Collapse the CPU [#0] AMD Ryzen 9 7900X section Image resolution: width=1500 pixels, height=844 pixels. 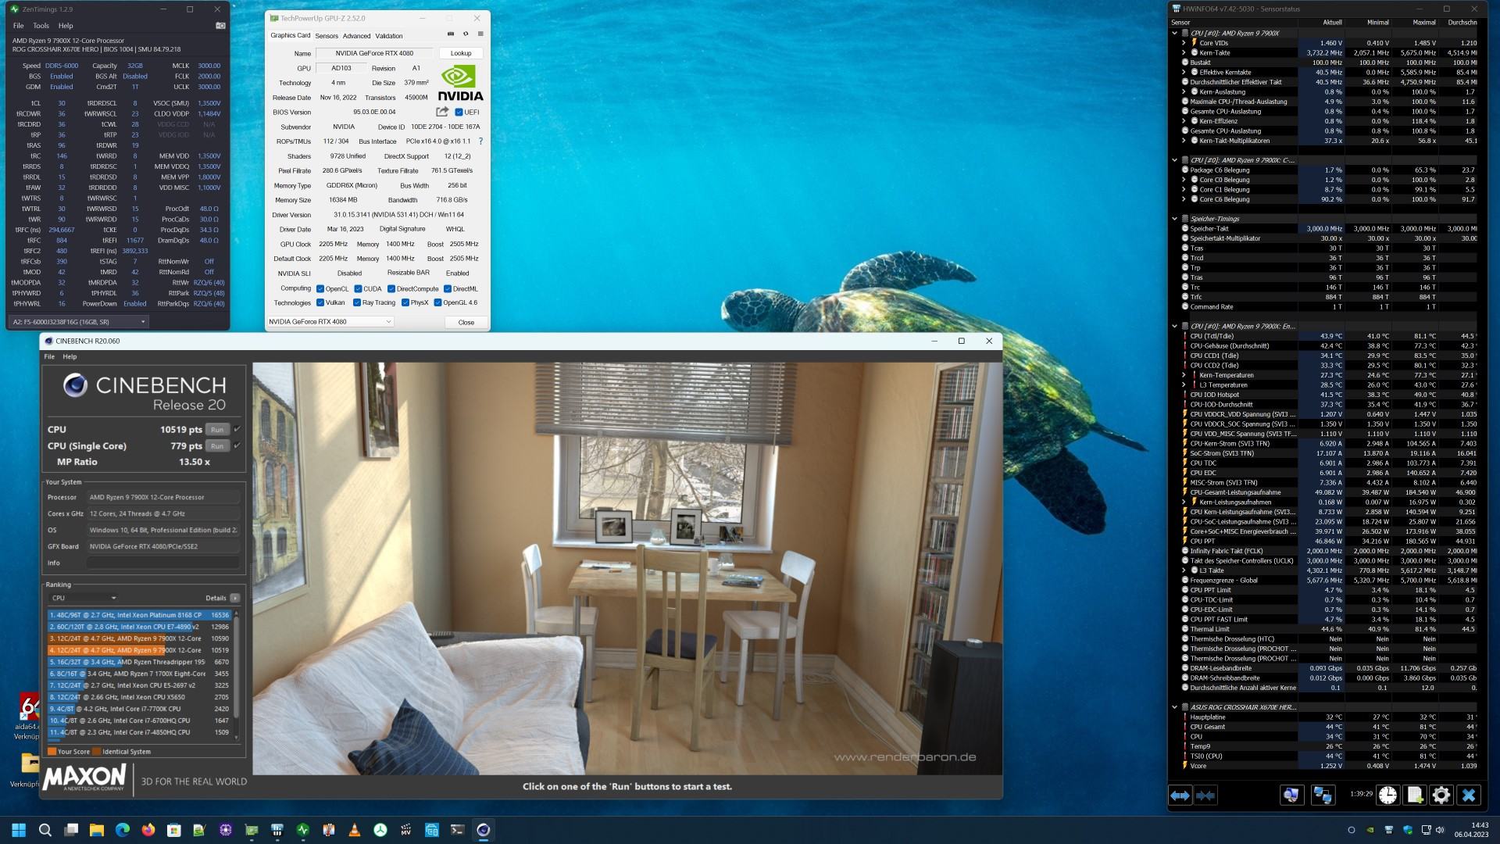pos(1174,33)
